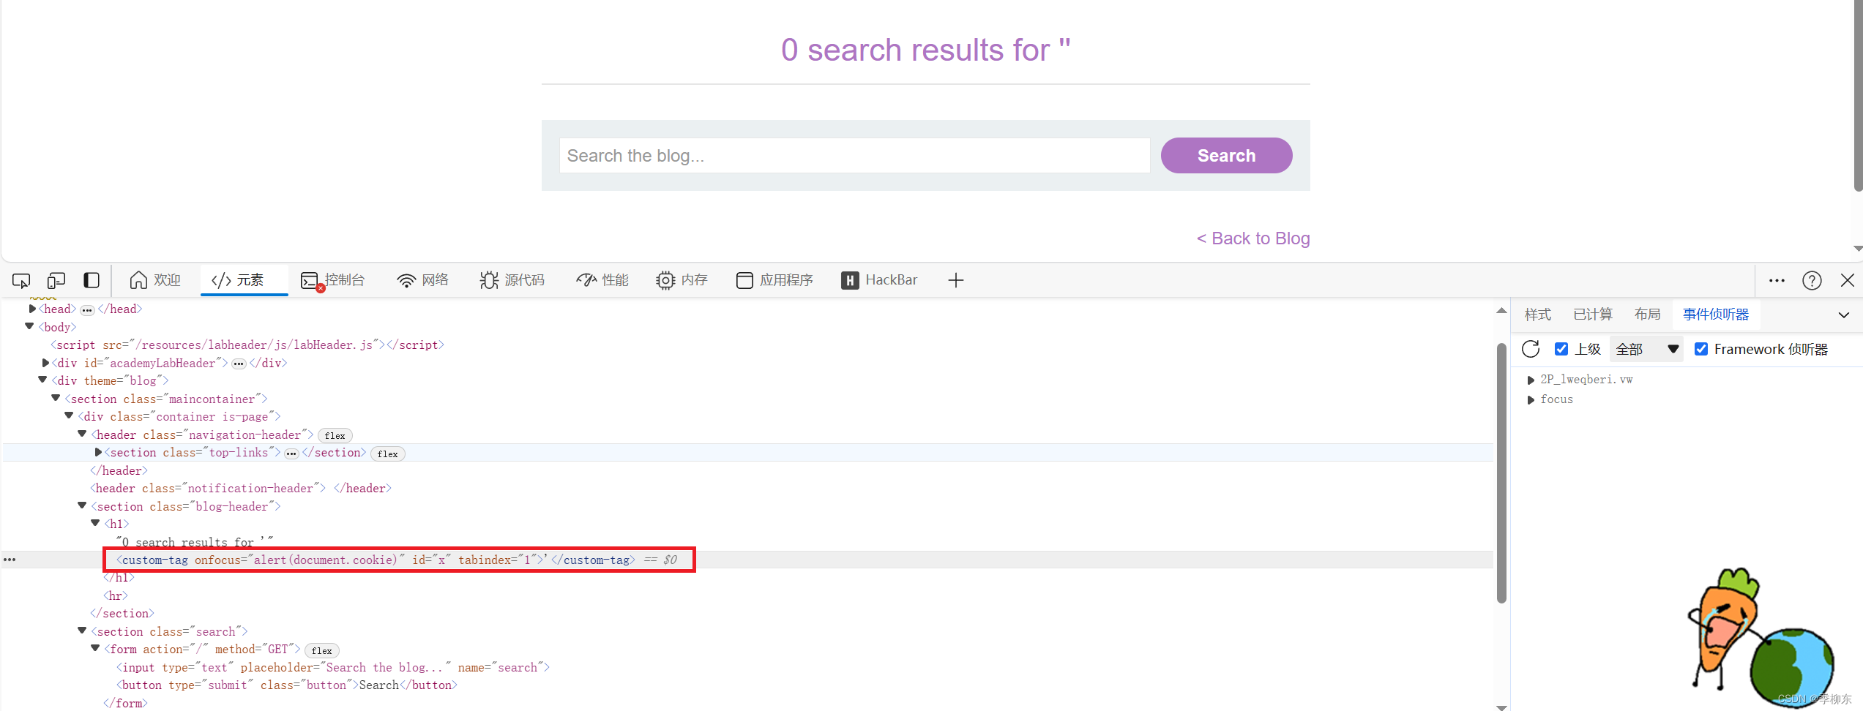Collapse the container is-page div node
Viewport: 1863px width, 711px height.
click(69, 415)
